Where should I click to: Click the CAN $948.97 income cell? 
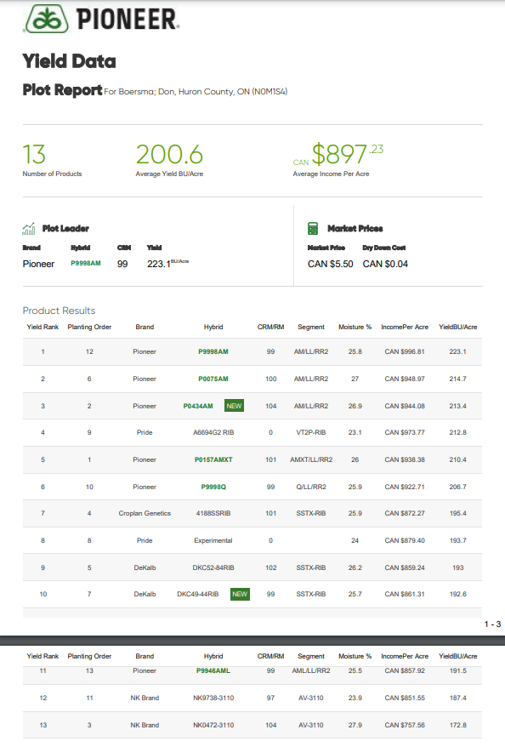click(405, 379)
